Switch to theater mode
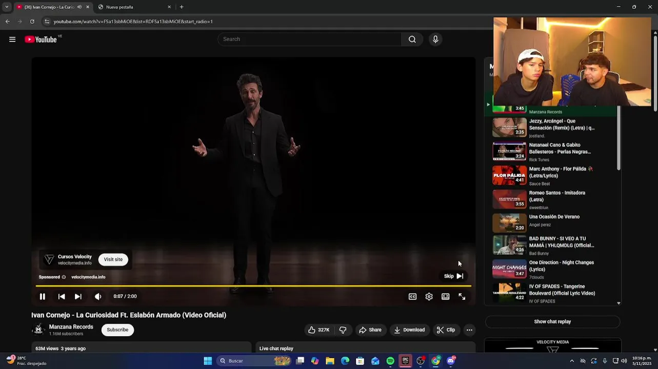 point(445,296)
